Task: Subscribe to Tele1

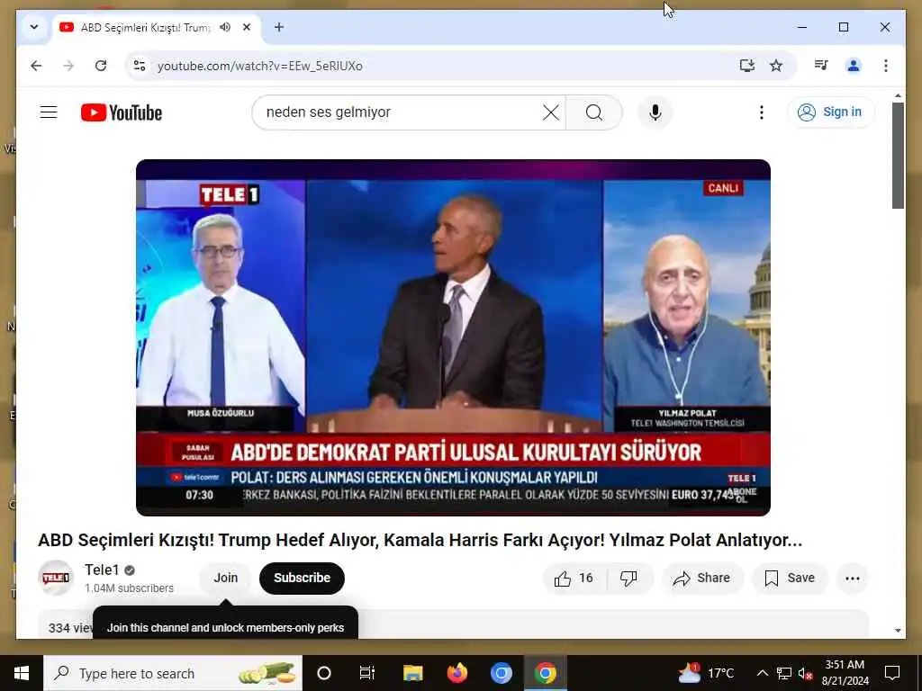Action: click(x=302, y=579)
